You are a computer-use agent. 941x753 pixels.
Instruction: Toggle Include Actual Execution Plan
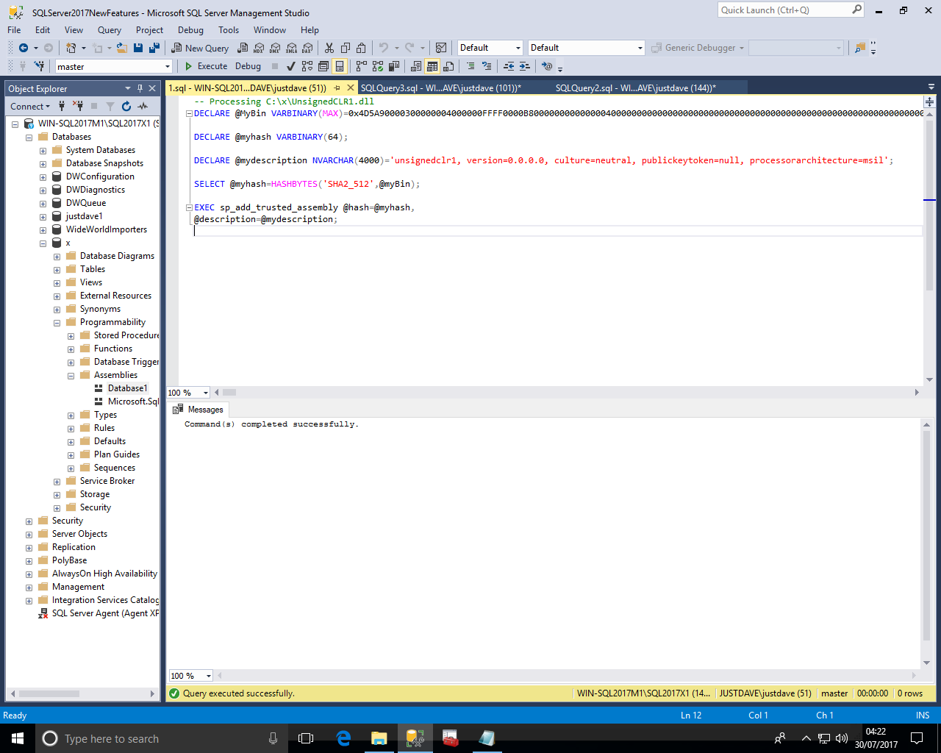(361, 66)
